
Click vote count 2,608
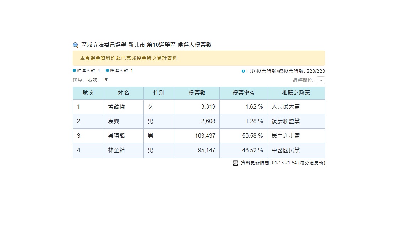(x=208, y=121)
